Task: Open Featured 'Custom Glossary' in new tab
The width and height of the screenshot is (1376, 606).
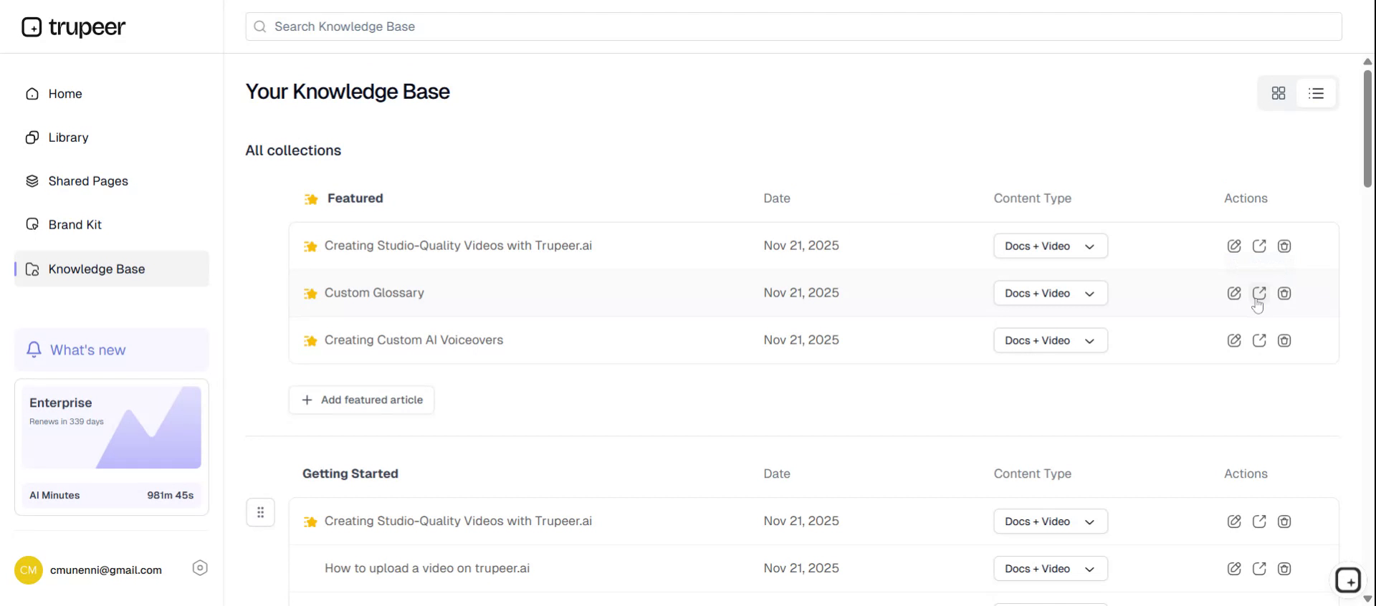Action: tap(1259, 293)
